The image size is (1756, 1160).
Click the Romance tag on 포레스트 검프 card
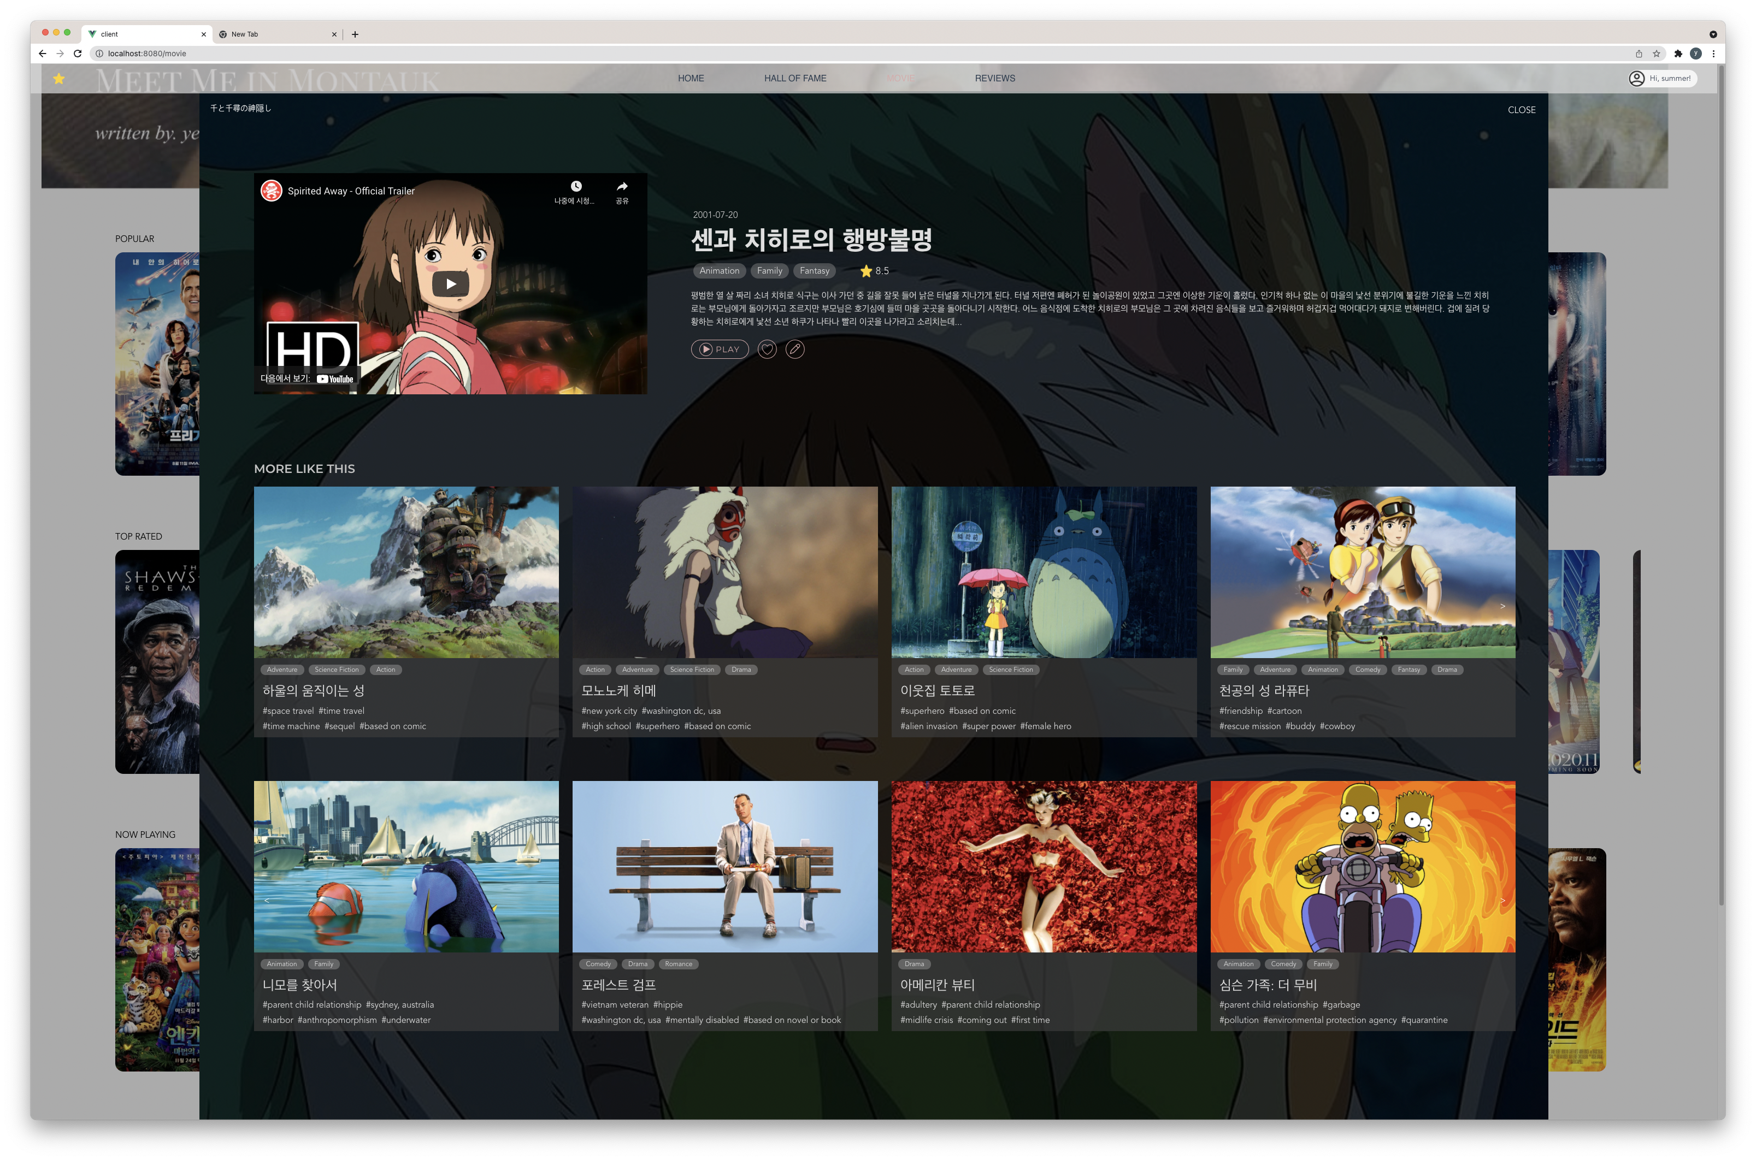click(x=678, y=964)
